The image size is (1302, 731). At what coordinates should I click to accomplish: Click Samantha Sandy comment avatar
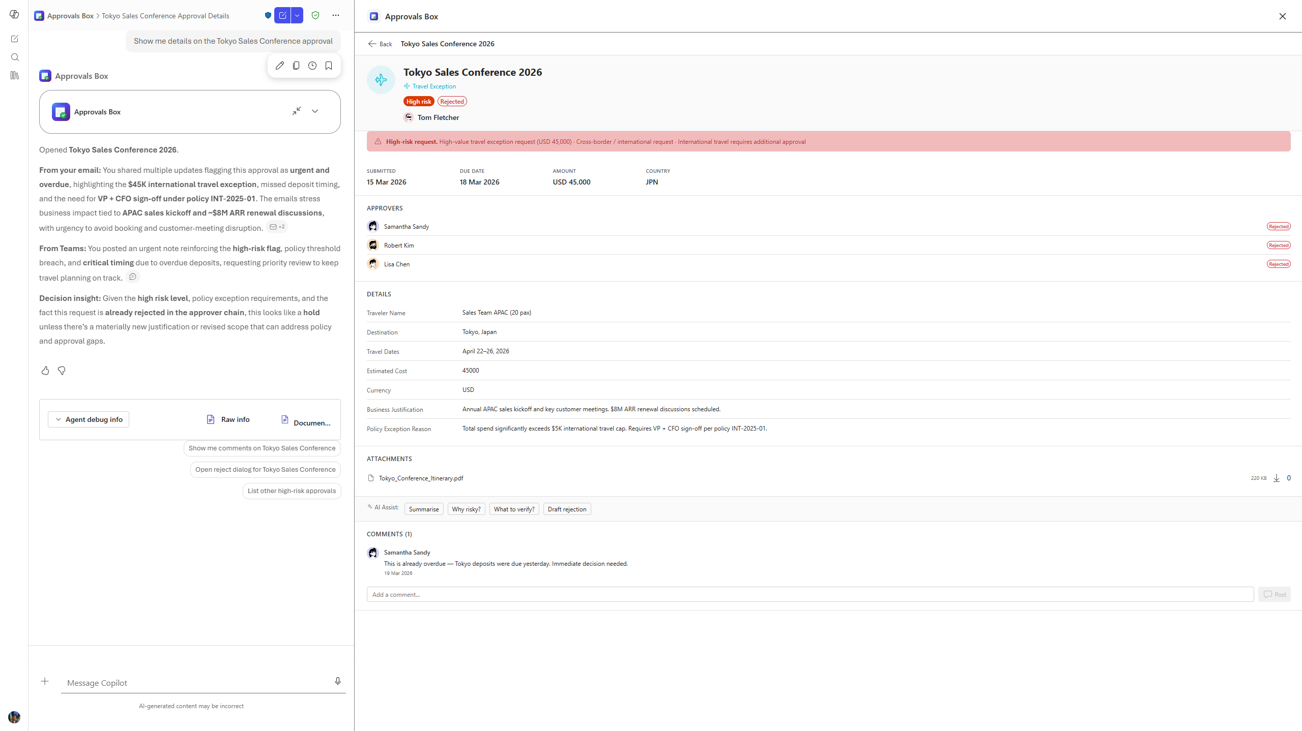click(373, 553)
